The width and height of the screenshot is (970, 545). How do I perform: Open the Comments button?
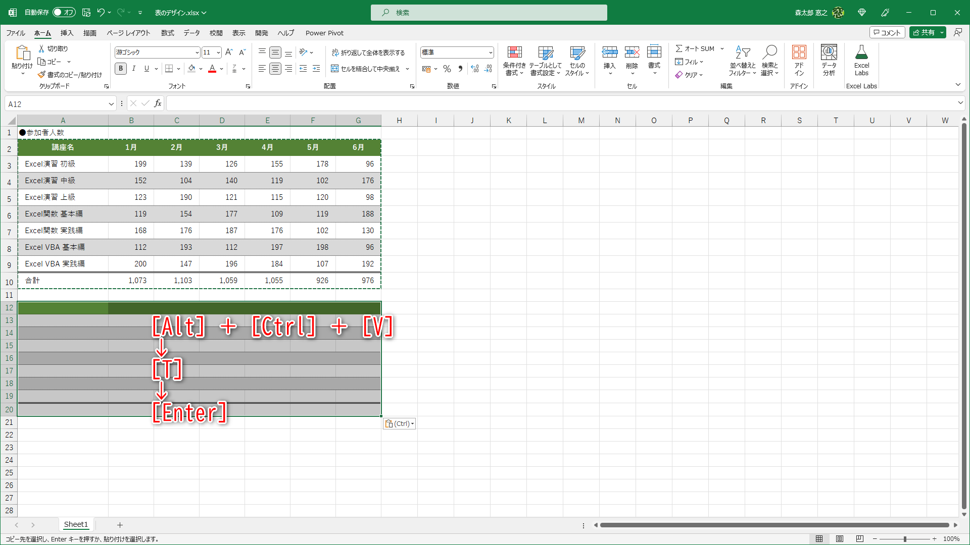point(887,32)
